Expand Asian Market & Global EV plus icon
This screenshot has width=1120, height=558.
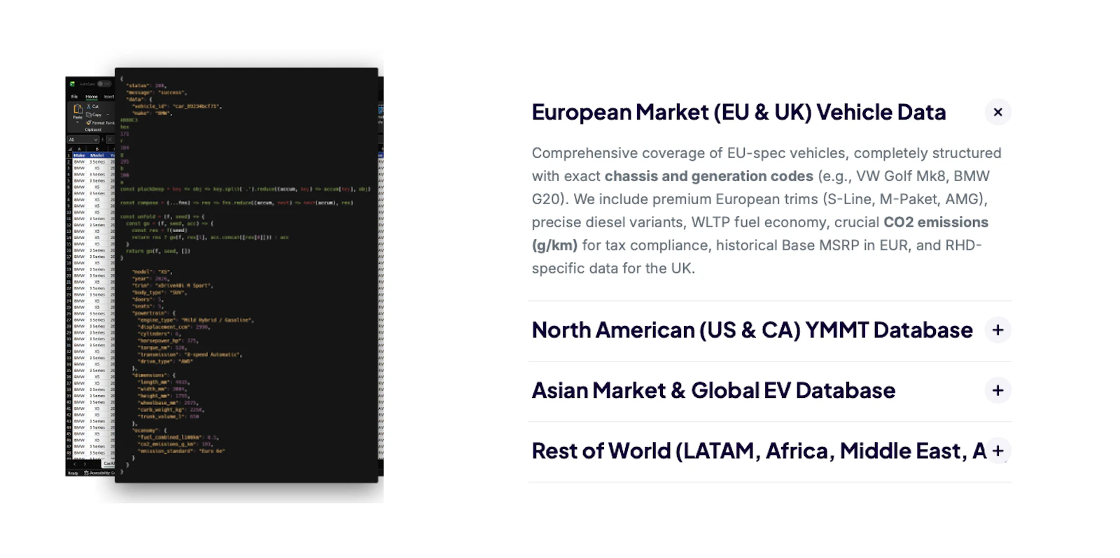click(x=997, y=390)
